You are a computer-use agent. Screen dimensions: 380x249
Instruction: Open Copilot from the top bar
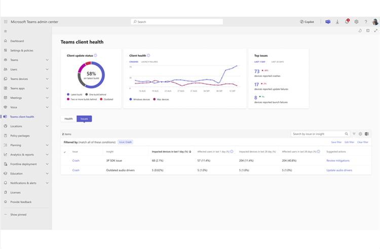307,22
